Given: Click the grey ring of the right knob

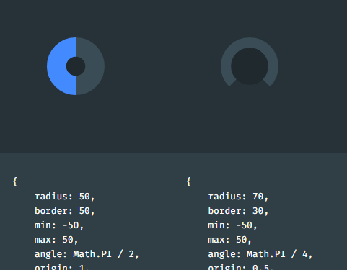Looking at the screenshot, I should pyautogui.click(x=250, y=42).
